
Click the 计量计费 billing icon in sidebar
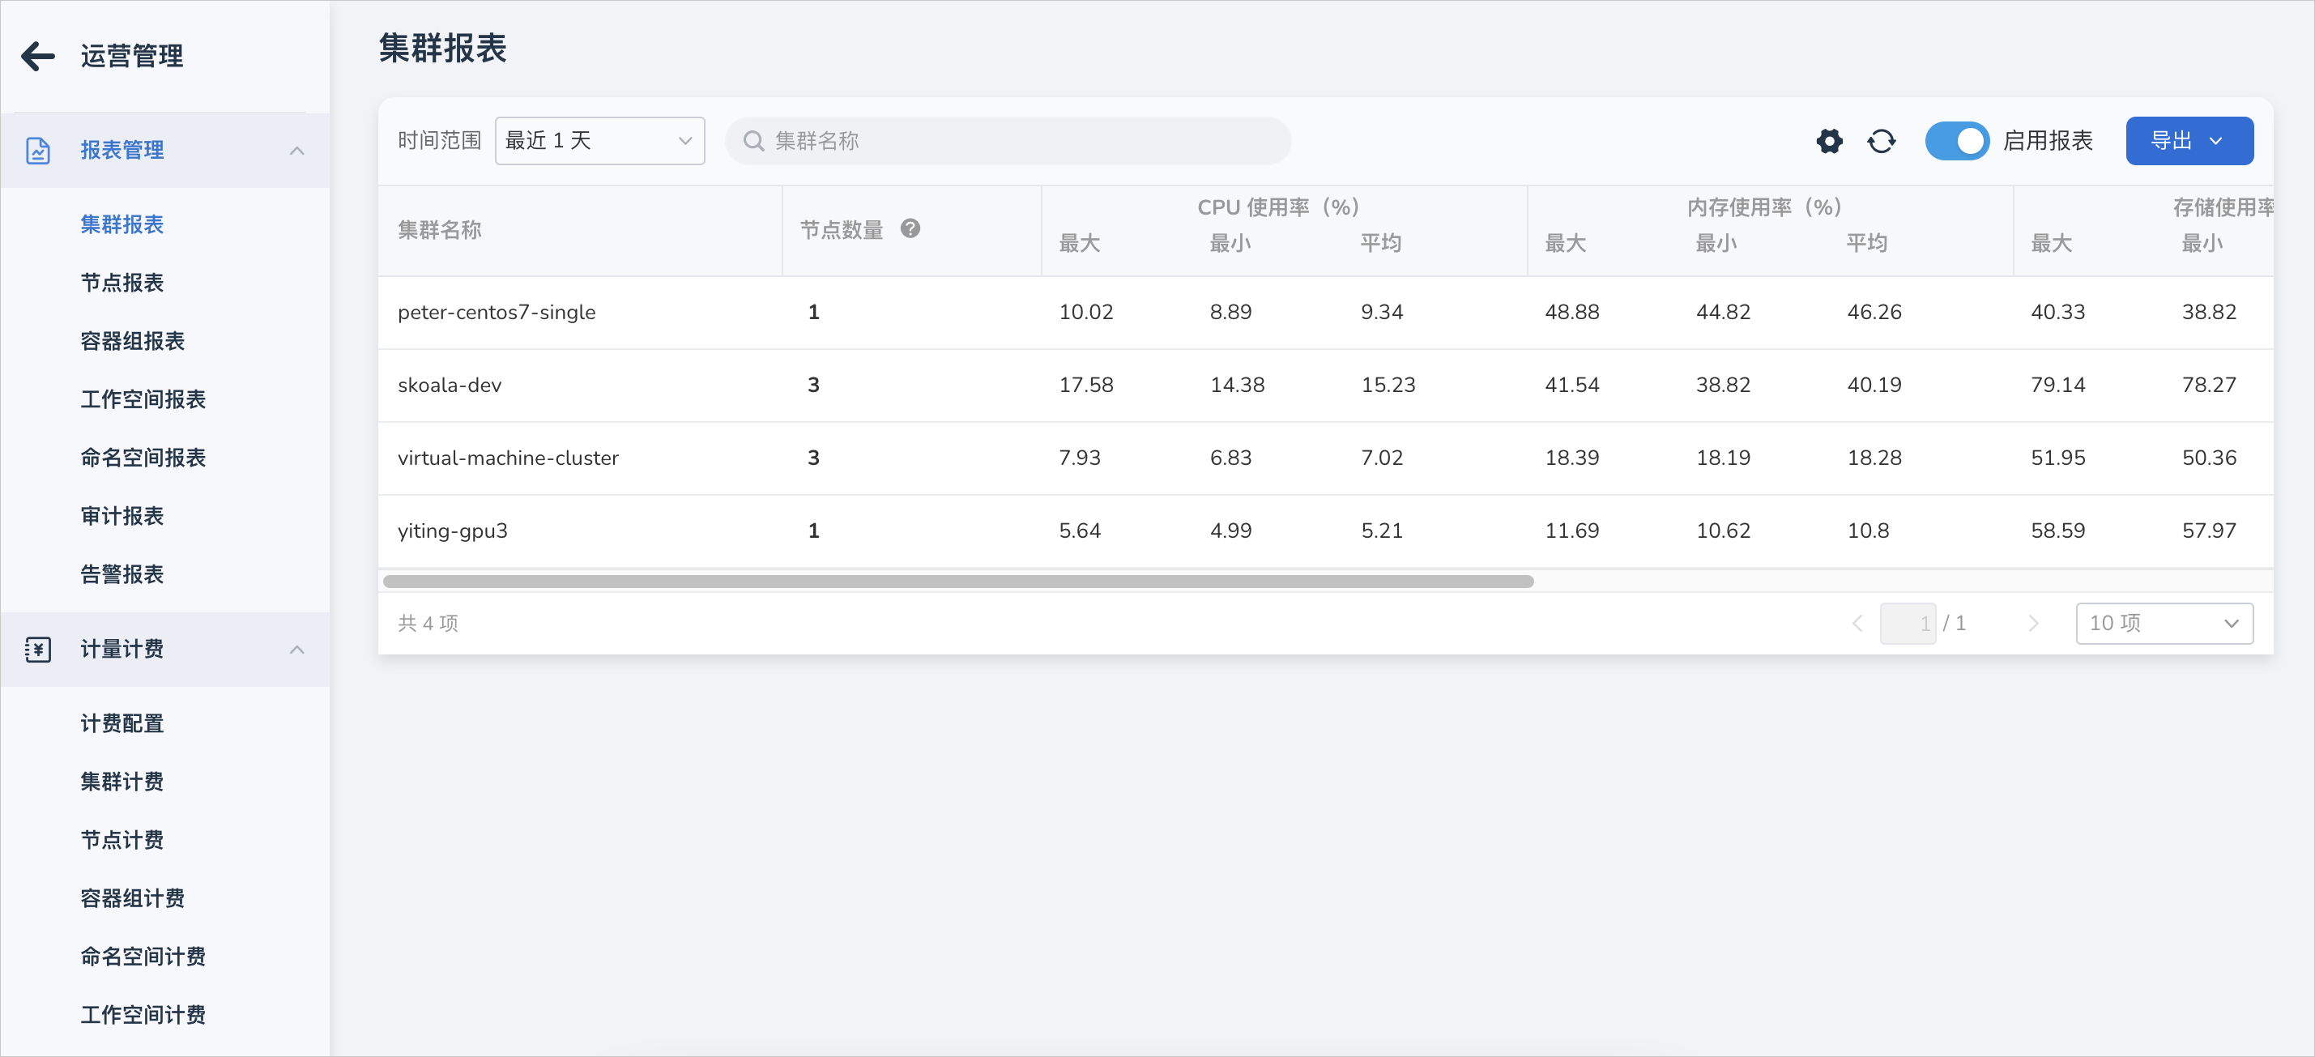(38, 649)
